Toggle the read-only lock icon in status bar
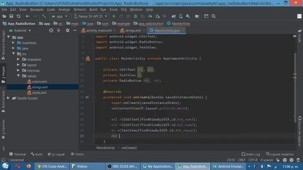 pyautogui.click(x=278, y=160)
